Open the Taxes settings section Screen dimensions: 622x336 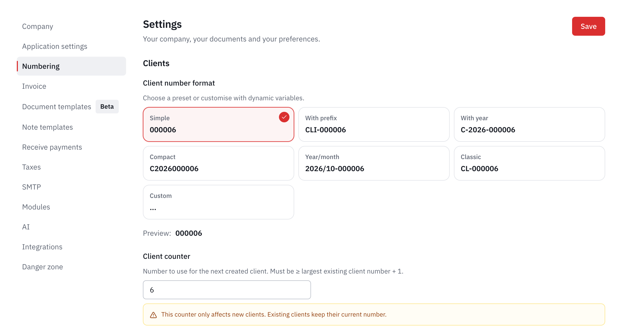coord(71,167)
